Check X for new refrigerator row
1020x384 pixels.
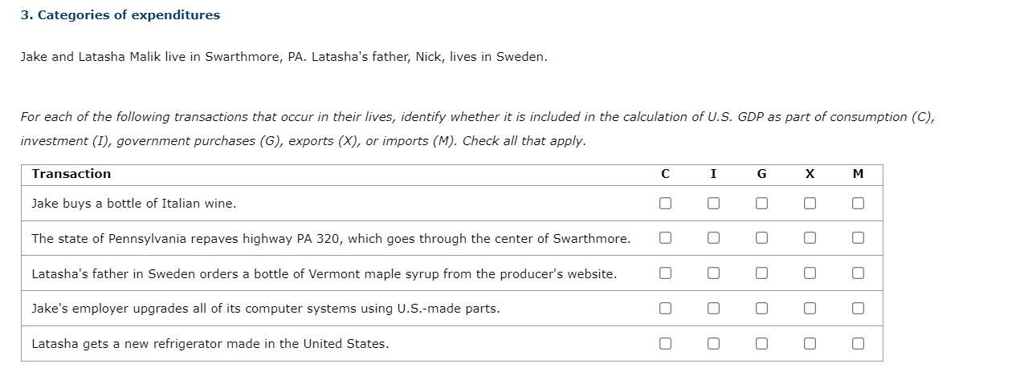[x=810, y=343]
